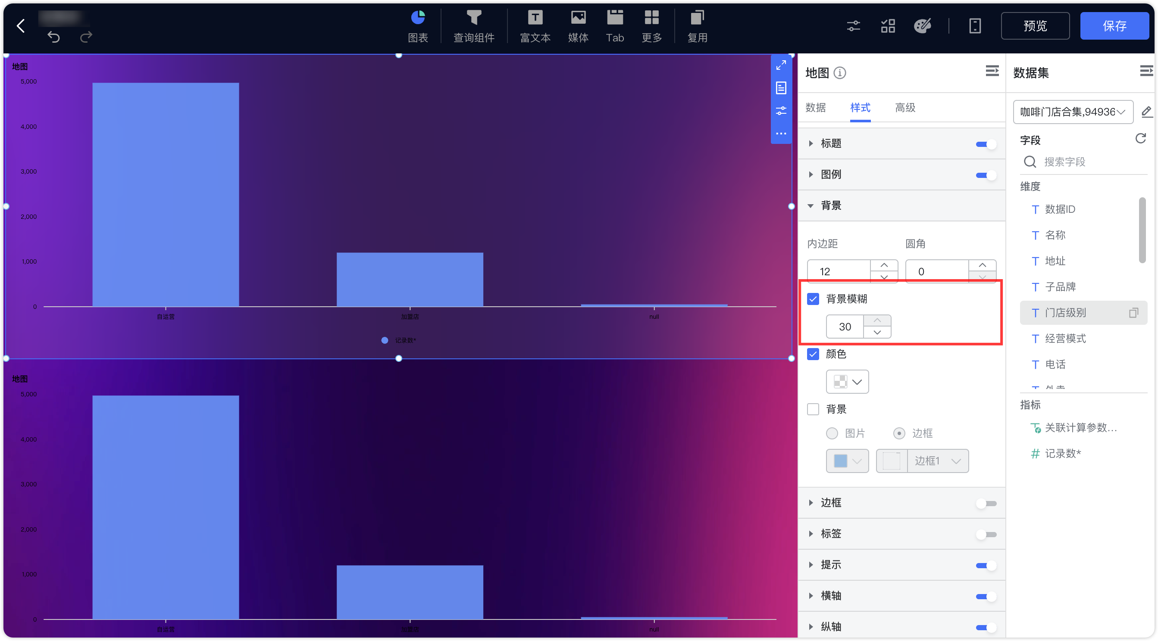Screen dimensions: 1158x641
Task: Edit the dataset with pencil icon
Action: pos(1146,112)
